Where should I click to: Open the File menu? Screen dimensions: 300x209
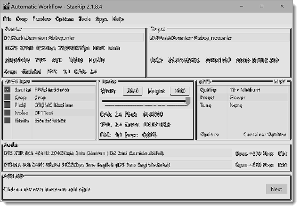click(x=7, y=19)
